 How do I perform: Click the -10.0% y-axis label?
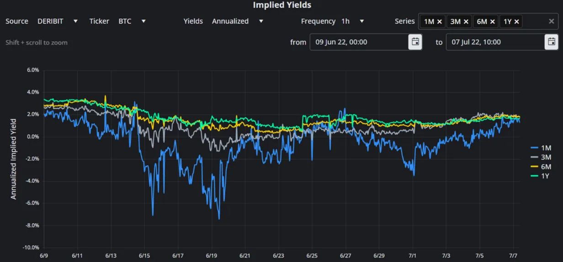(x=31, y=247)
